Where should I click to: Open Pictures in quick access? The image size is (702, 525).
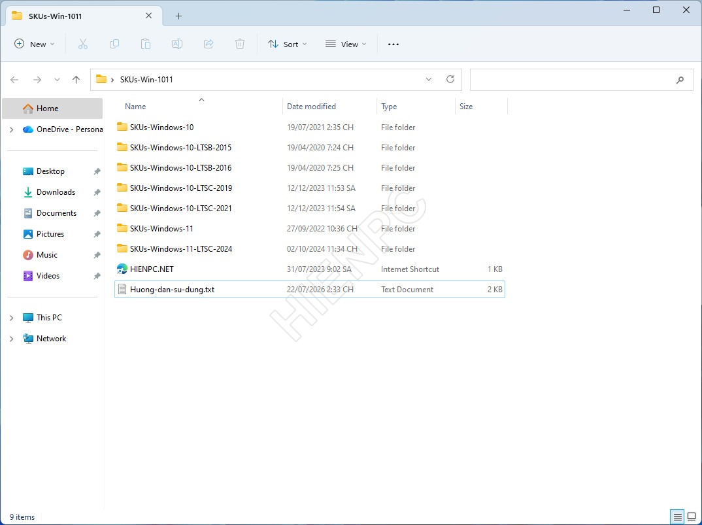[50, 234]
